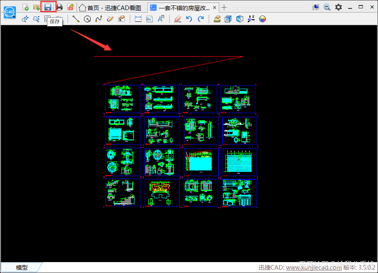
Task: Click the CAD application logo
Action: (x=10, y=12)
